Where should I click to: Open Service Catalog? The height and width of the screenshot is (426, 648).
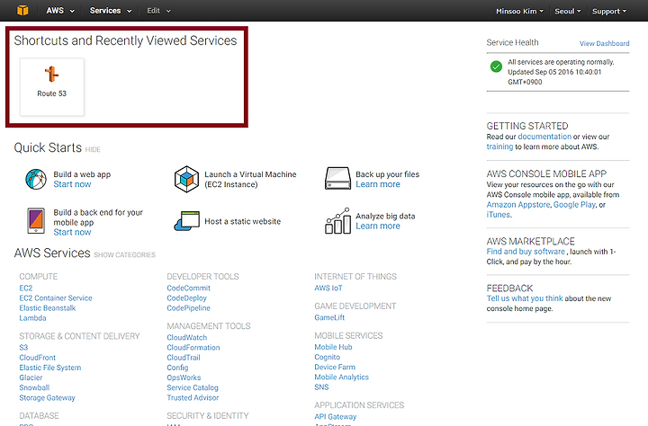[x=193, y=387]
